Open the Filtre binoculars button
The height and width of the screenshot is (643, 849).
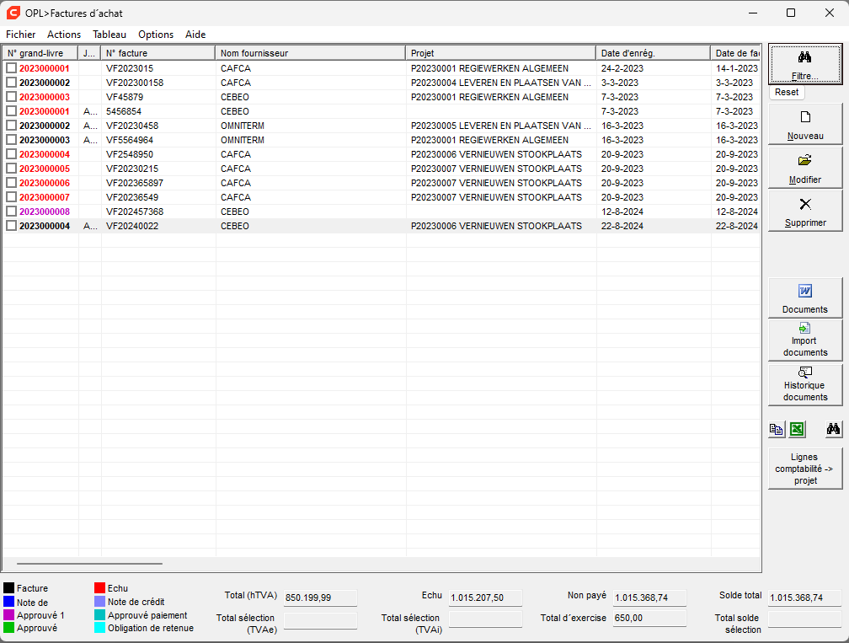(805, 64)
